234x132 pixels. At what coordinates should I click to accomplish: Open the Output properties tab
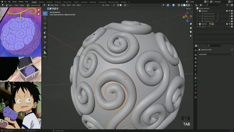(x=196, y=59)
